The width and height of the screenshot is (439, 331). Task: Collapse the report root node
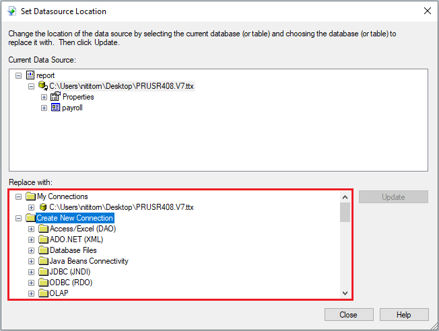(18, 76)
